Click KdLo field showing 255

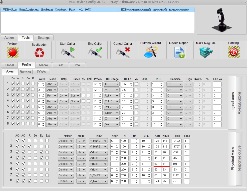[x=166, y=181]
